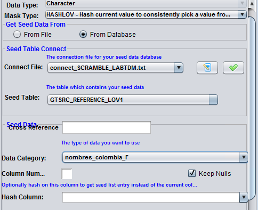Click the Column Number input box
Screen dimensions: 258x210
point(67,174)
